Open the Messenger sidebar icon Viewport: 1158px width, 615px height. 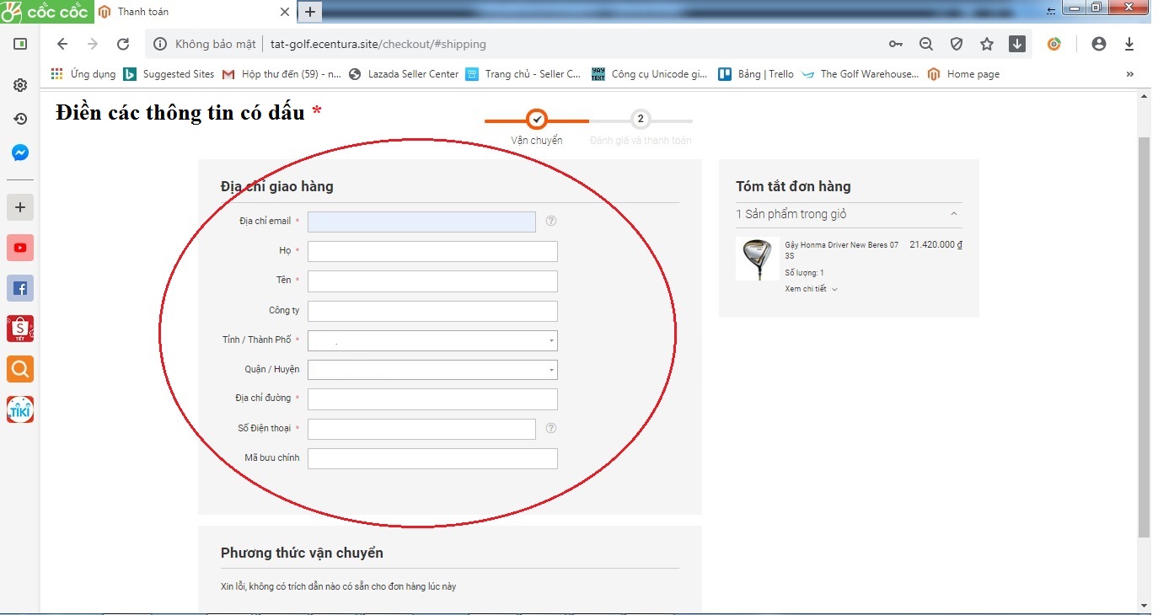(20, 153)
